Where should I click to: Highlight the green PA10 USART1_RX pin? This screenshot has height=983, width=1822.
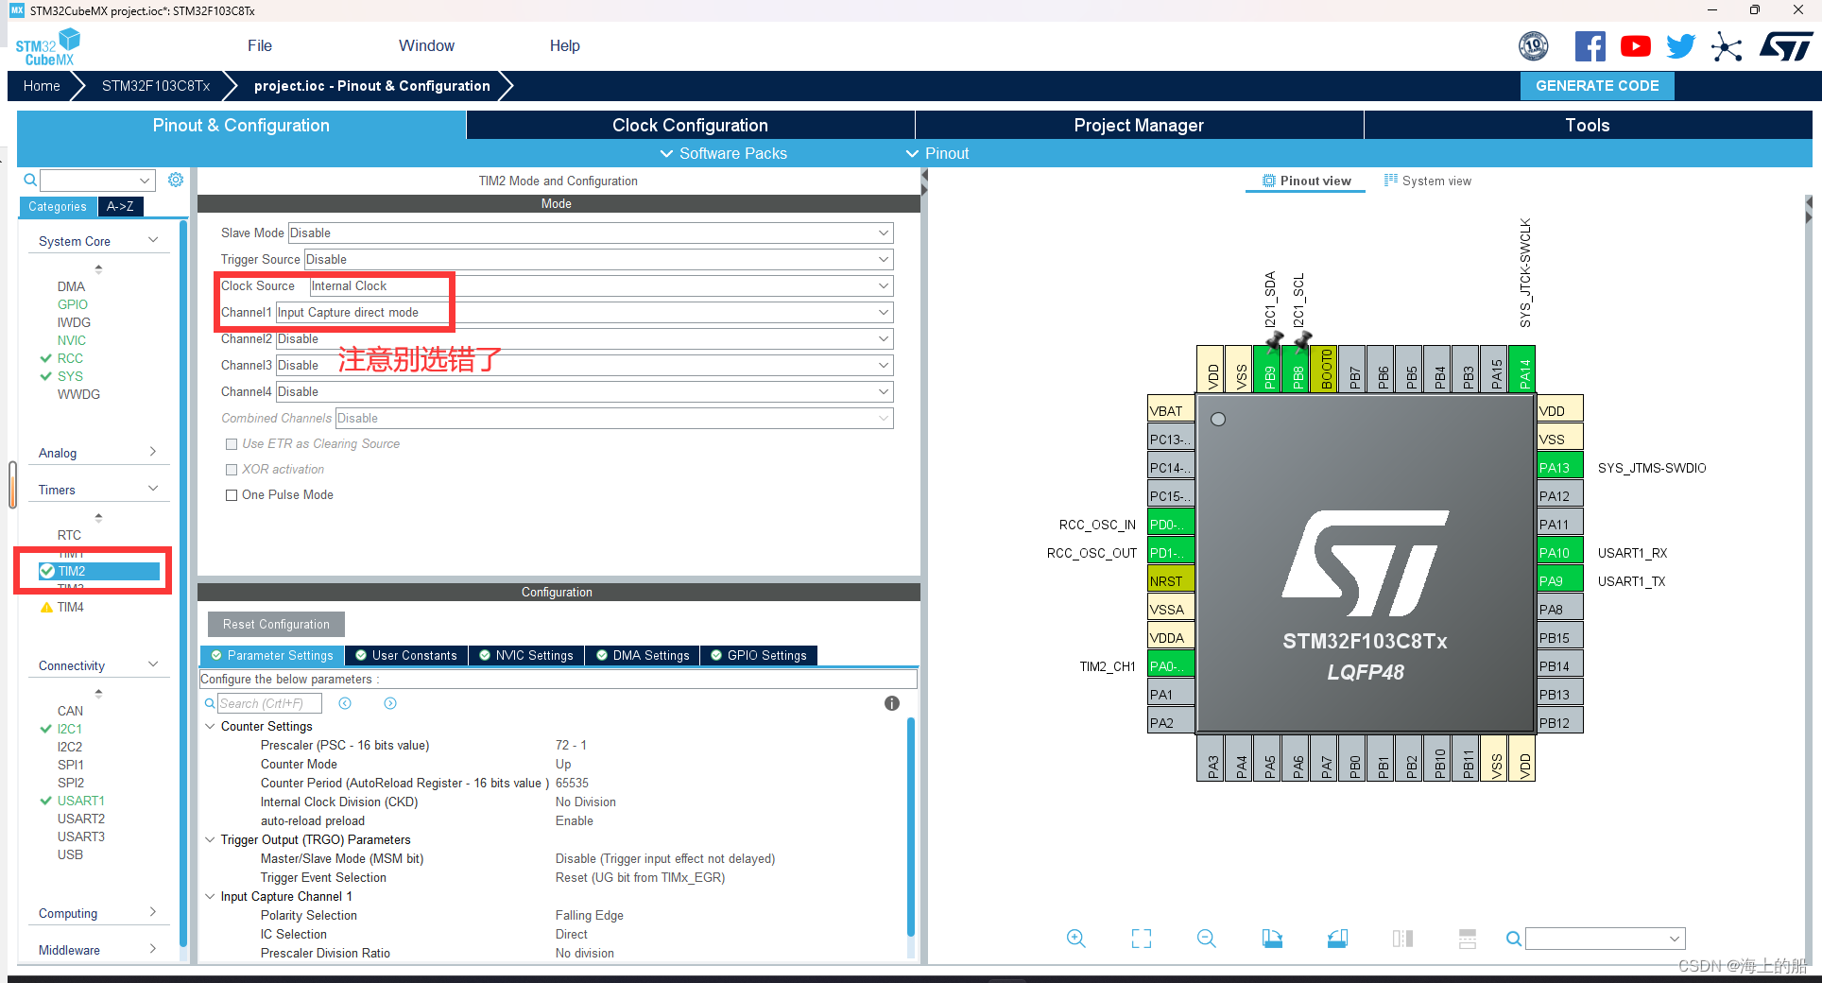point(1557,552)
